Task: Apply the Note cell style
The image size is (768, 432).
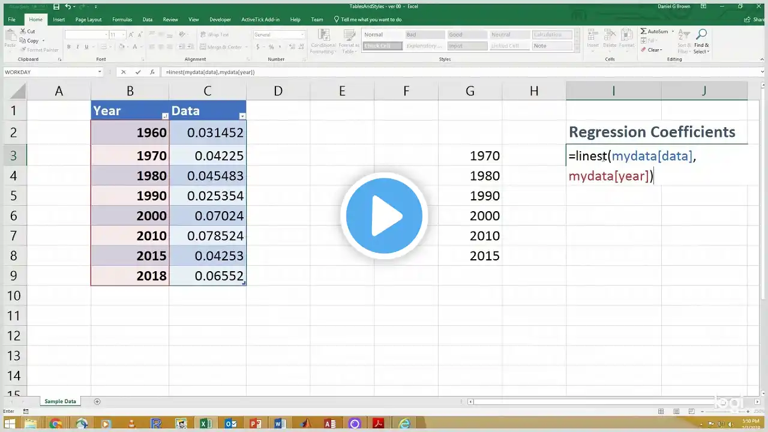Action: (552, 46)
